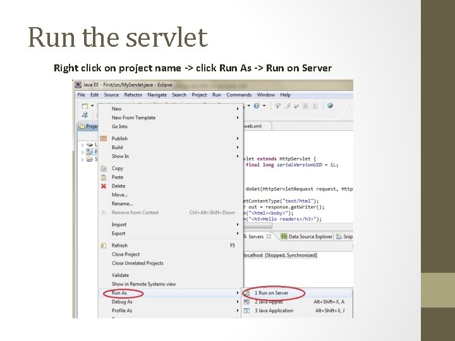Screen dimensions: 455x341
Task: Open the File menu
Action: pyautogui.click(x=82, y=95)
